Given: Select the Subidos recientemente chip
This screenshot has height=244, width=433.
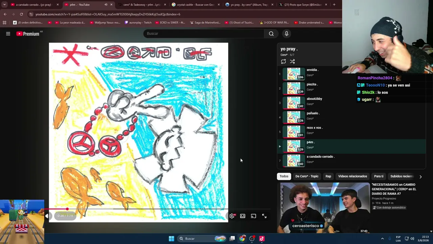Looking at the screenshot, I should pos(402,176).
